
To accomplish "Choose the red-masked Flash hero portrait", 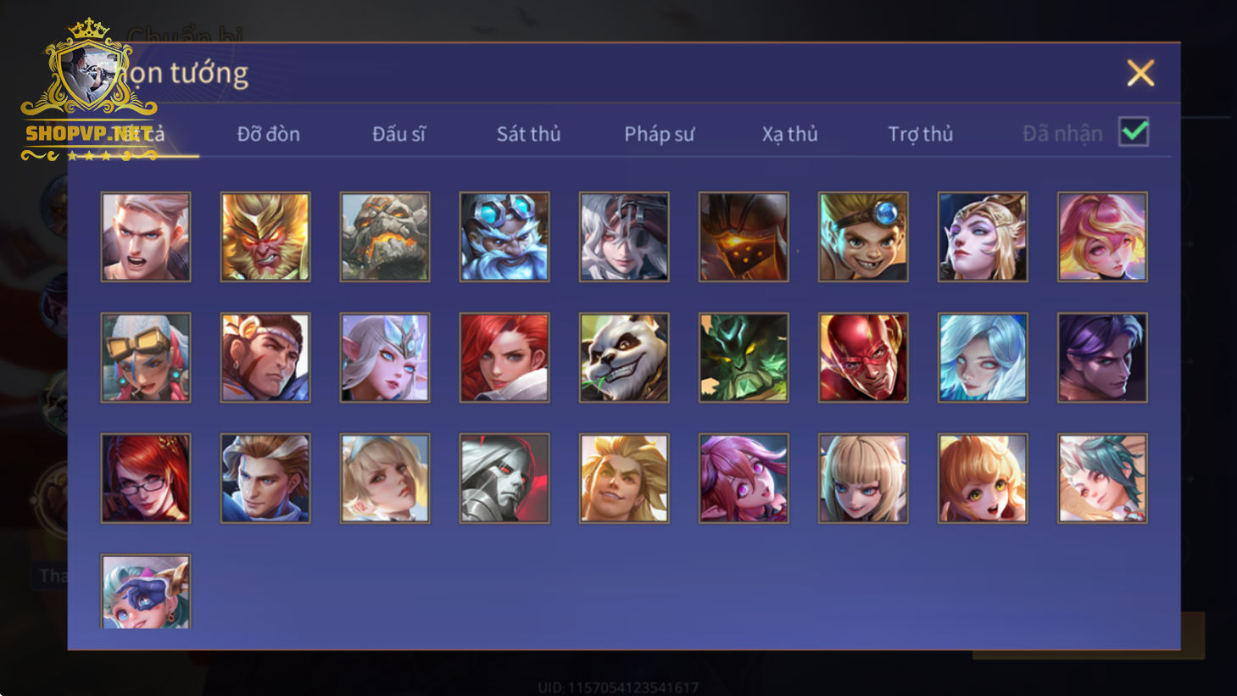I will pyautogui.click(x=863, y=357).
